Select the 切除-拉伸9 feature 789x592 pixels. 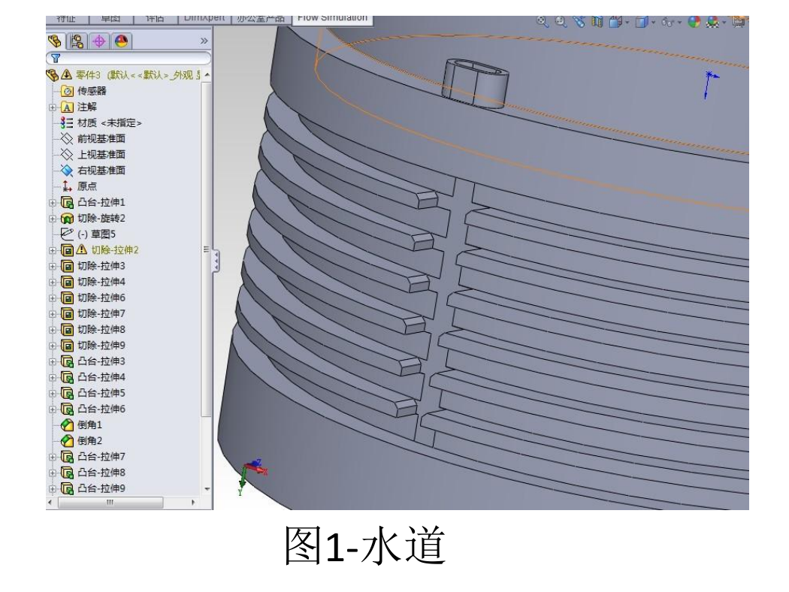pos(94,346)
